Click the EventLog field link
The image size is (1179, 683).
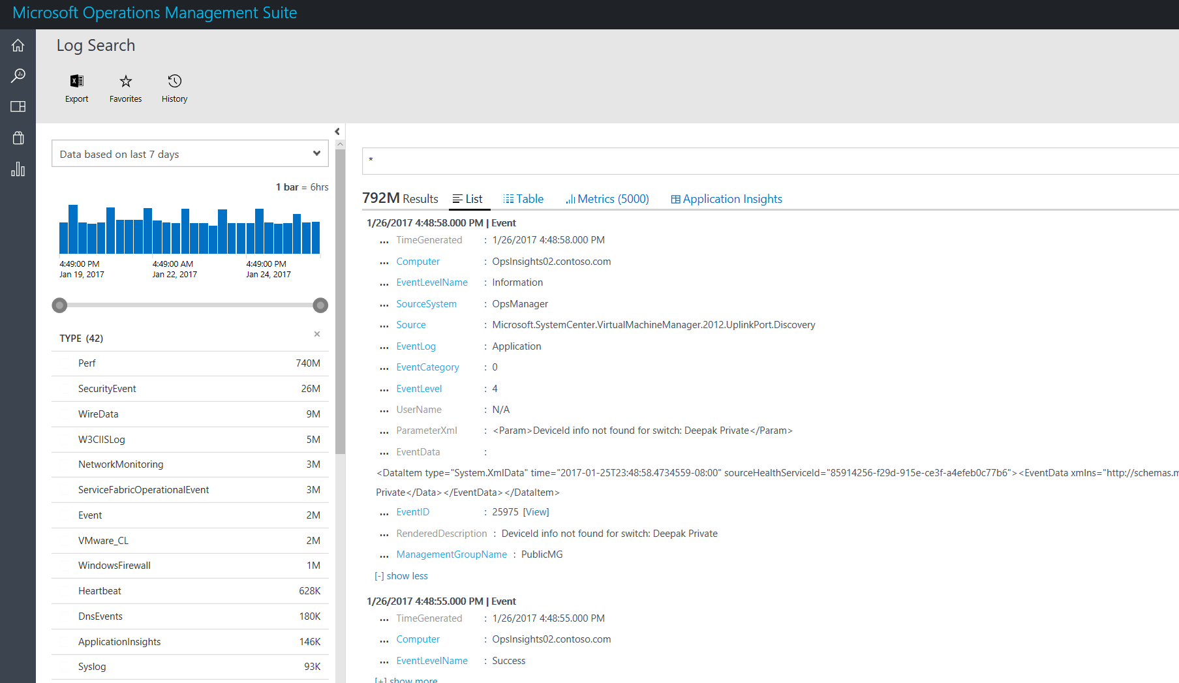[x=416, y=346]
